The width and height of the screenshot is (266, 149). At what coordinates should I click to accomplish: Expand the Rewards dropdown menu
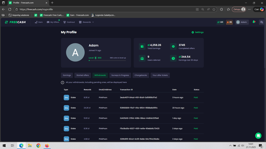(x=86, y=22)
